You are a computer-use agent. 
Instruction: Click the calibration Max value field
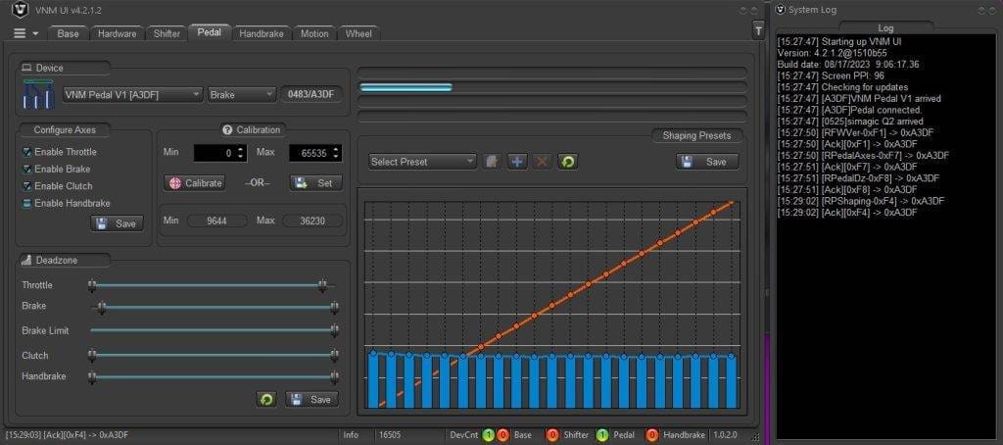point(310,153)
